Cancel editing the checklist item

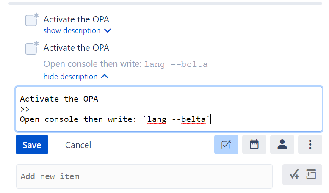tap(78, 145)
